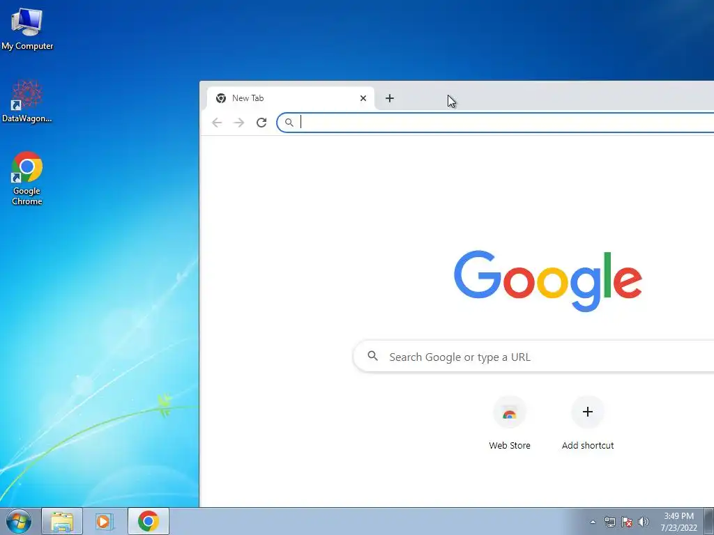The image size is (714, 535).
Task: Open the Action Center flag icon
Action: [x=627, y=522]
